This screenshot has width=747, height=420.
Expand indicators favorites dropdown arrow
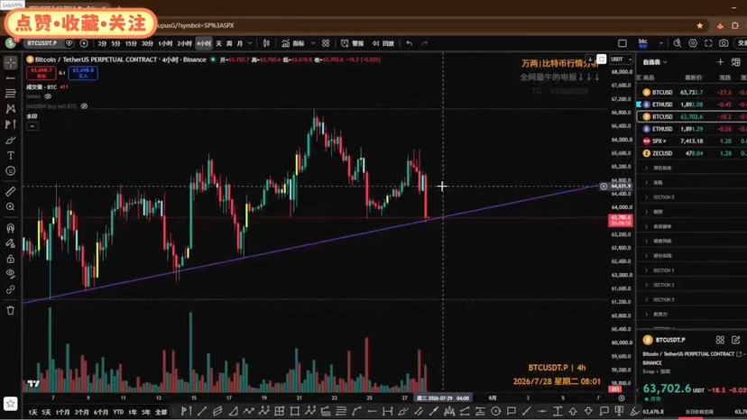click(313, 43)
